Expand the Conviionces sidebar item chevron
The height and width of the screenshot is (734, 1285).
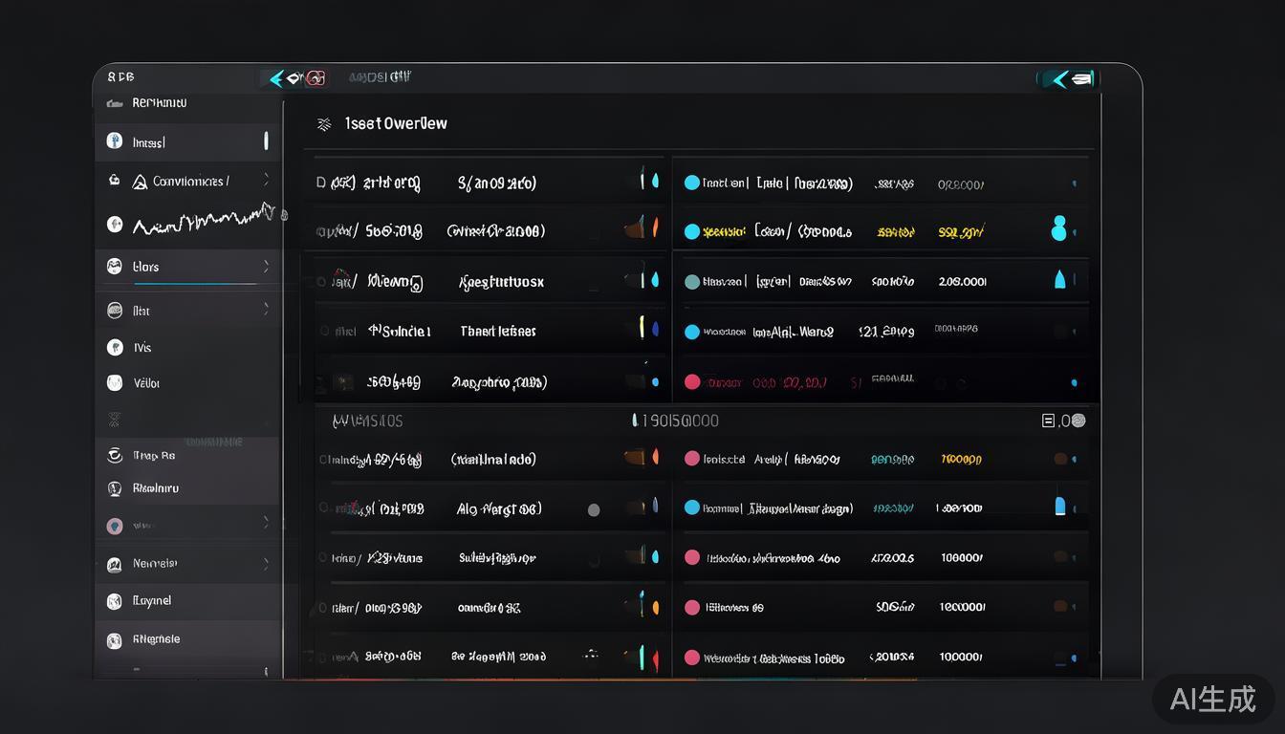(266, 181)
